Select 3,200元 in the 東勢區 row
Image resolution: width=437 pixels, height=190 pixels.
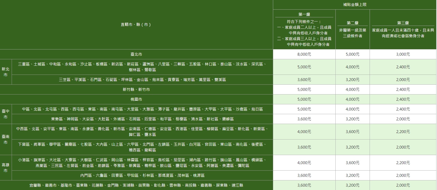pos(353,119)
